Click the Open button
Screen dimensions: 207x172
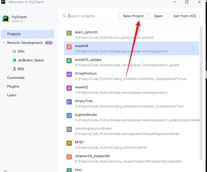(x=158, y=16)
